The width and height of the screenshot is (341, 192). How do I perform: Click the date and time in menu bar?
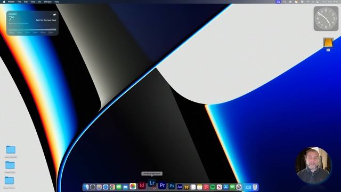point(330,2)
